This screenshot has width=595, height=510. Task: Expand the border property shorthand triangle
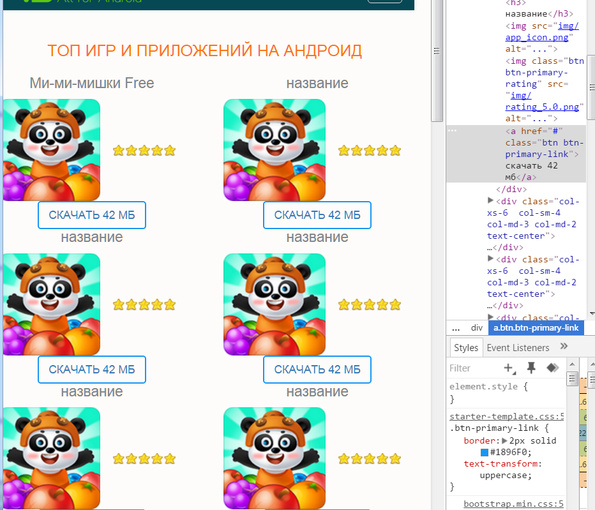504,440
